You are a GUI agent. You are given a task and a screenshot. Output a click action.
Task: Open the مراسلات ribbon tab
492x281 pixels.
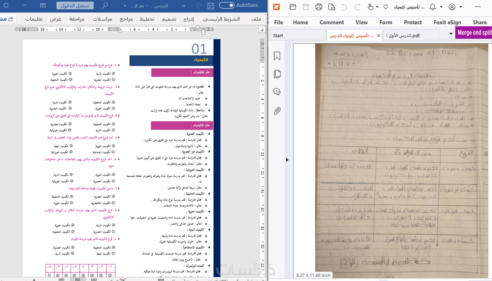click(102, 19)
